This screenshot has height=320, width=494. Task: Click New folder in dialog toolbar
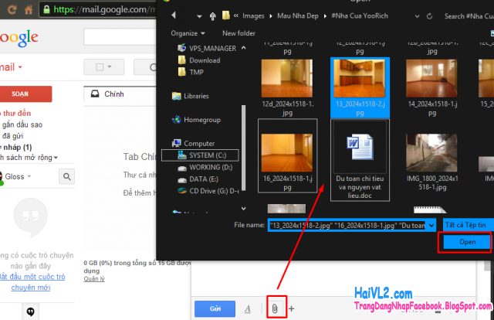(239, 33)
